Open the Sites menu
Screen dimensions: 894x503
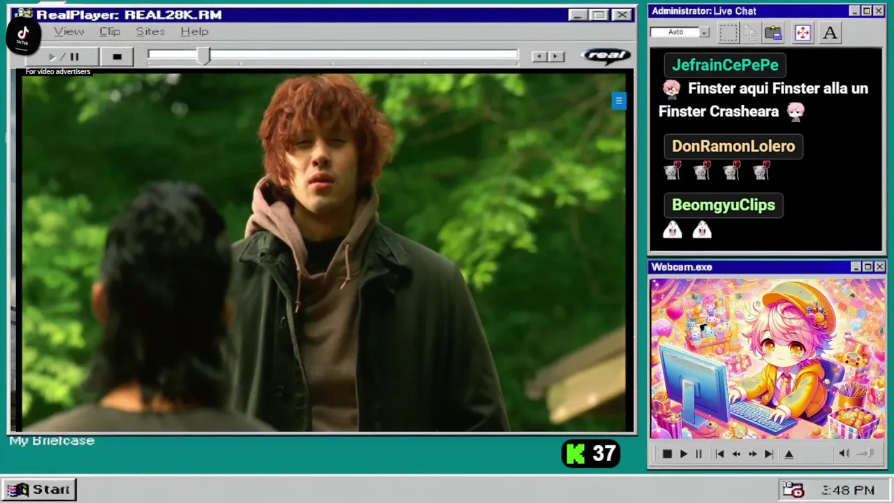click(x=150, y=31)
